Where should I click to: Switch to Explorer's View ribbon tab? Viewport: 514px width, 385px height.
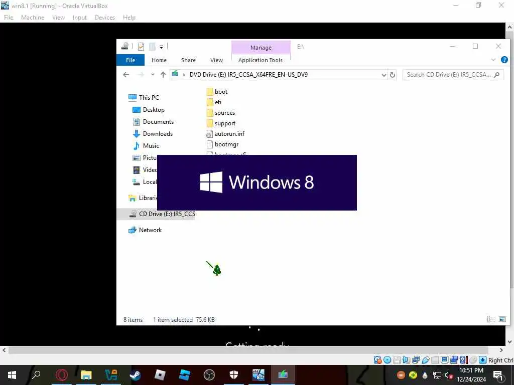click(x=216, y=60)
